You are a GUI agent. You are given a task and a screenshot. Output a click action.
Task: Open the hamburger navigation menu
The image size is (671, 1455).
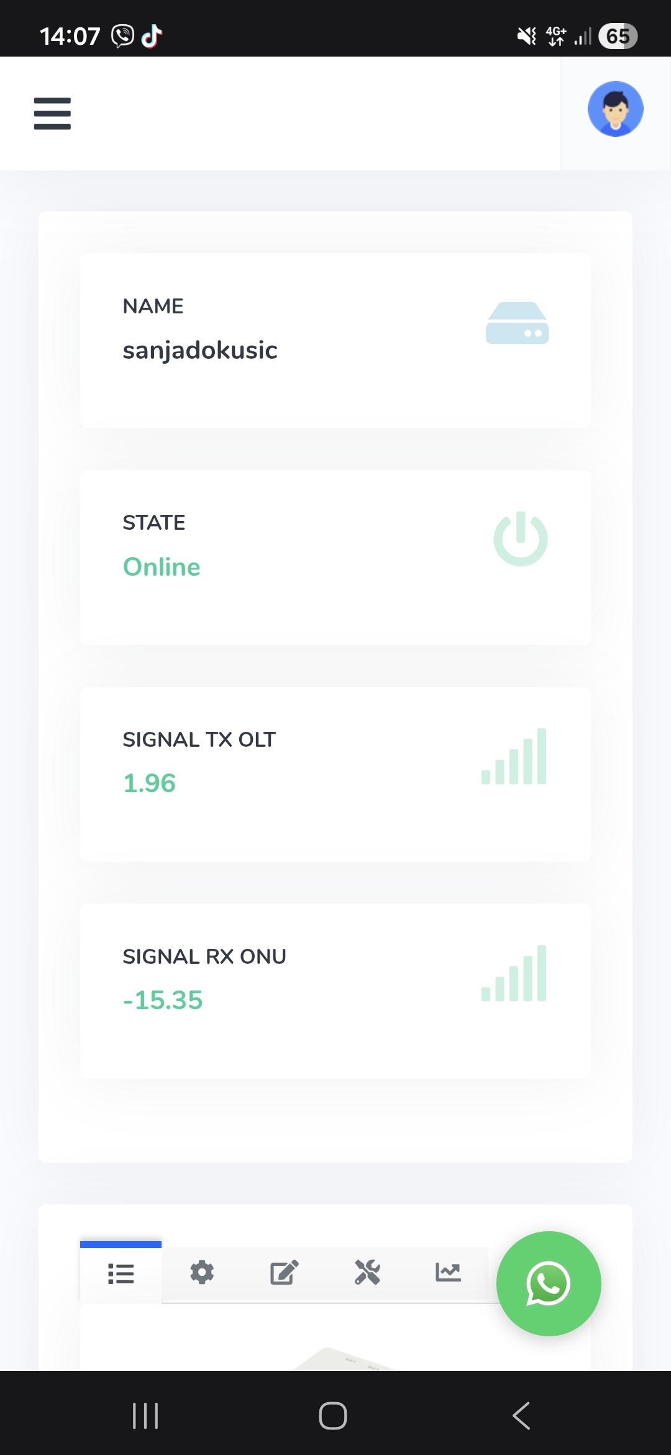click(52, 113)
